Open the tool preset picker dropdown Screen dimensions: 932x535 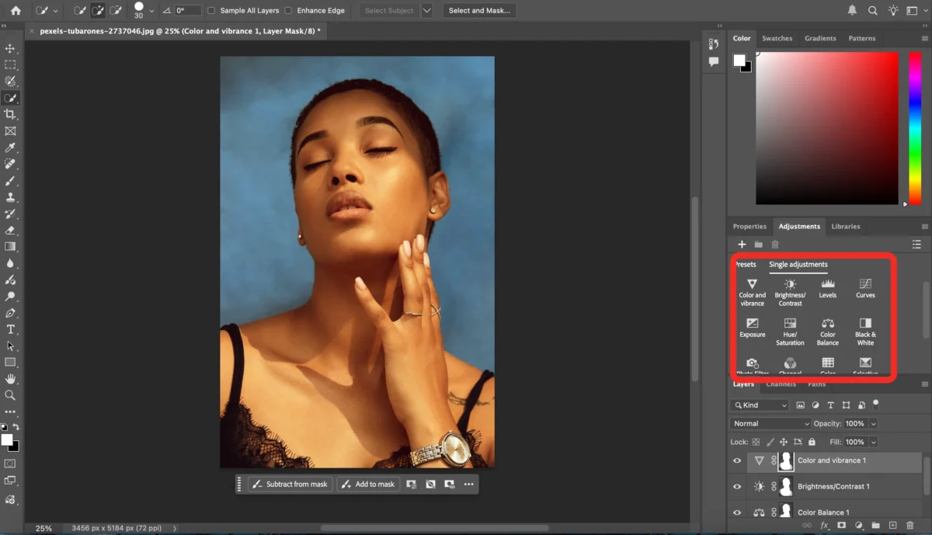coord(56,11)
